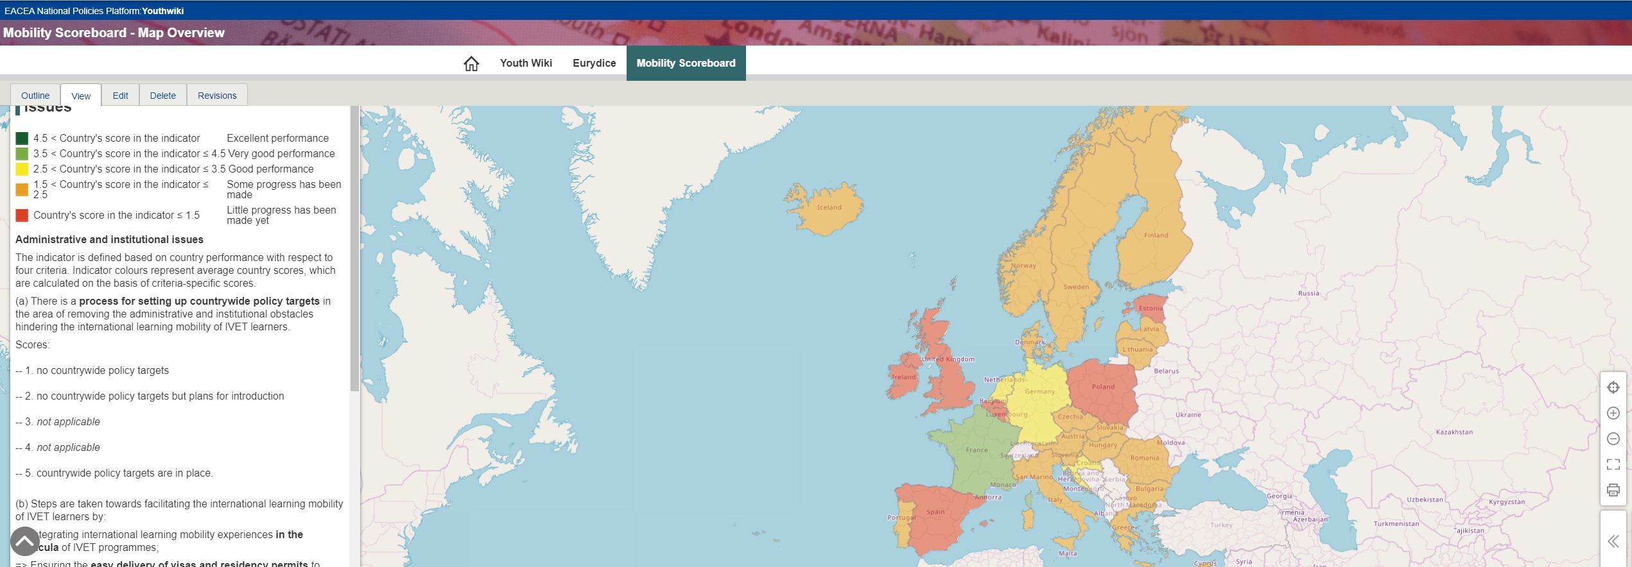Open the Youth Wiki menu item
This screenshot has width=1632, height=567.
526,63
